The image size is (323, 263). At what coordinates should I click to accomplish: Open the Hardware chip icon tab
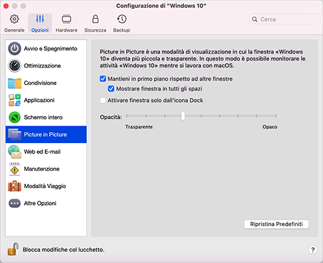click(67, 19)
